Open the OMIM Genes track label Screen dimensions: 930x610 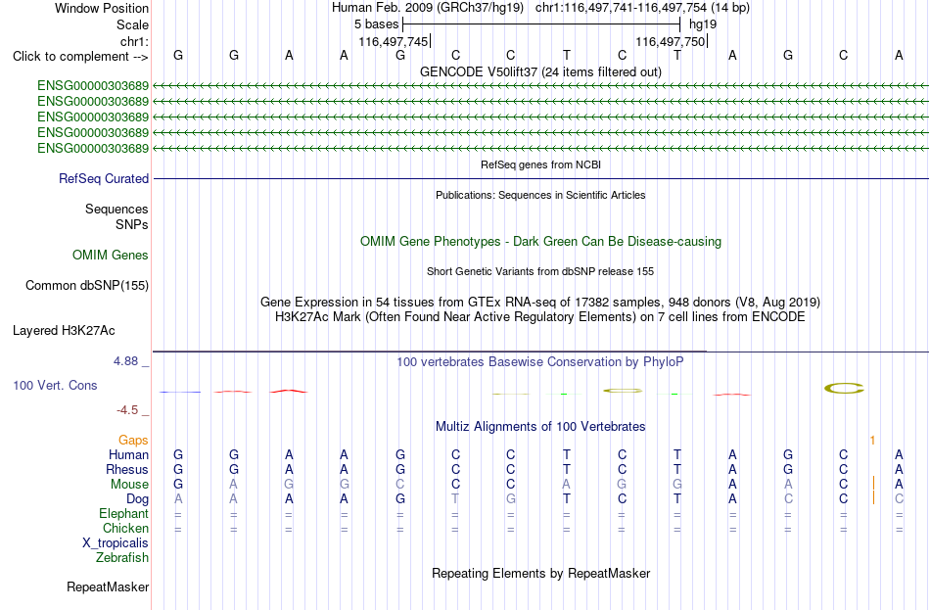coord(111,256)
